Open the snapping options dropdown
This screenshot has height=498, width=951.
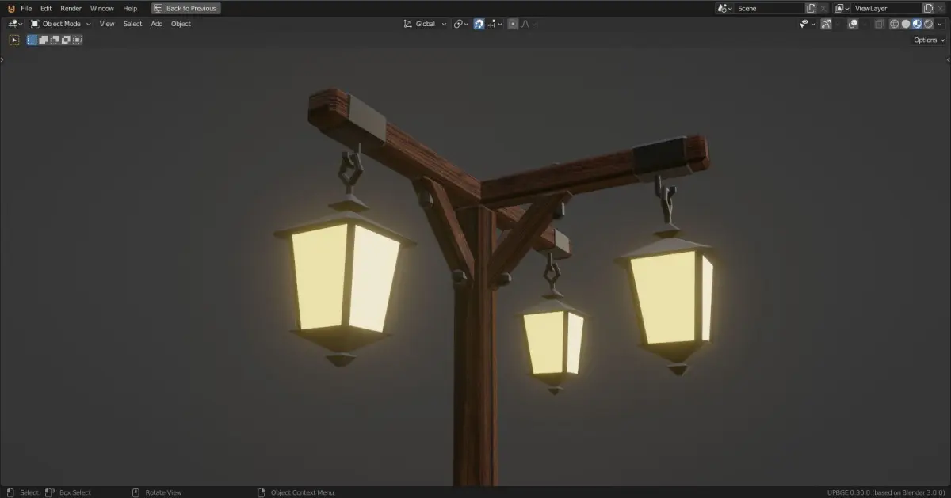coord(494,24)
